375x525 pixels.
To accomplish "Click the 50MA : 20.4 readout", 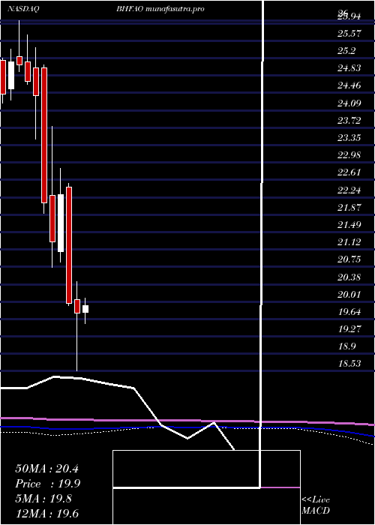I will 46,469.
